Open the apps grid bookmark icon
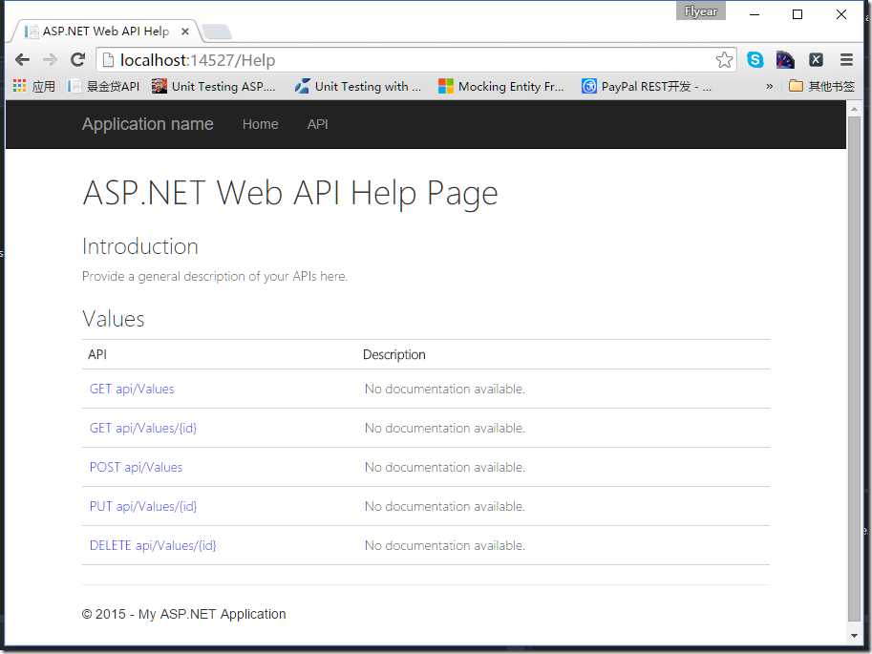Screen dimensions: 872x654 [x=19, y=86]
